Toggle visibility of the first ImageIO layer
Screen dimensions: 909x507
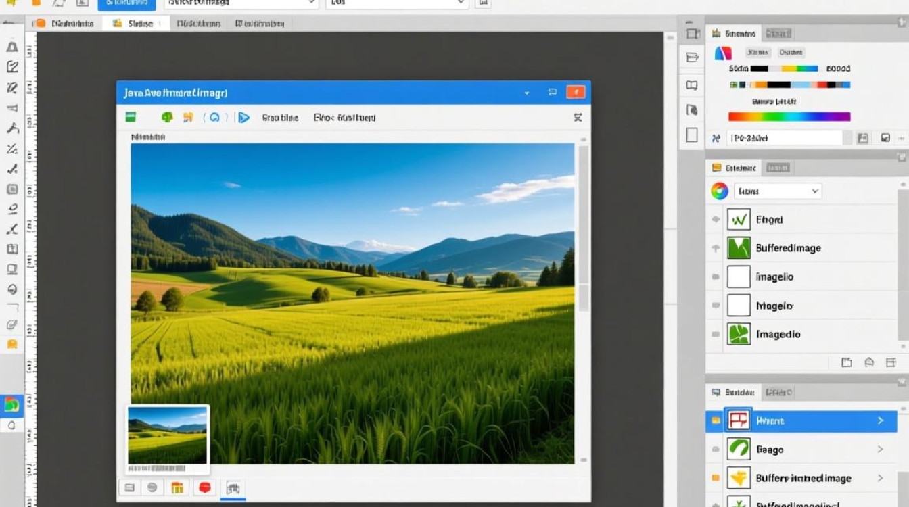coord(716,277)
